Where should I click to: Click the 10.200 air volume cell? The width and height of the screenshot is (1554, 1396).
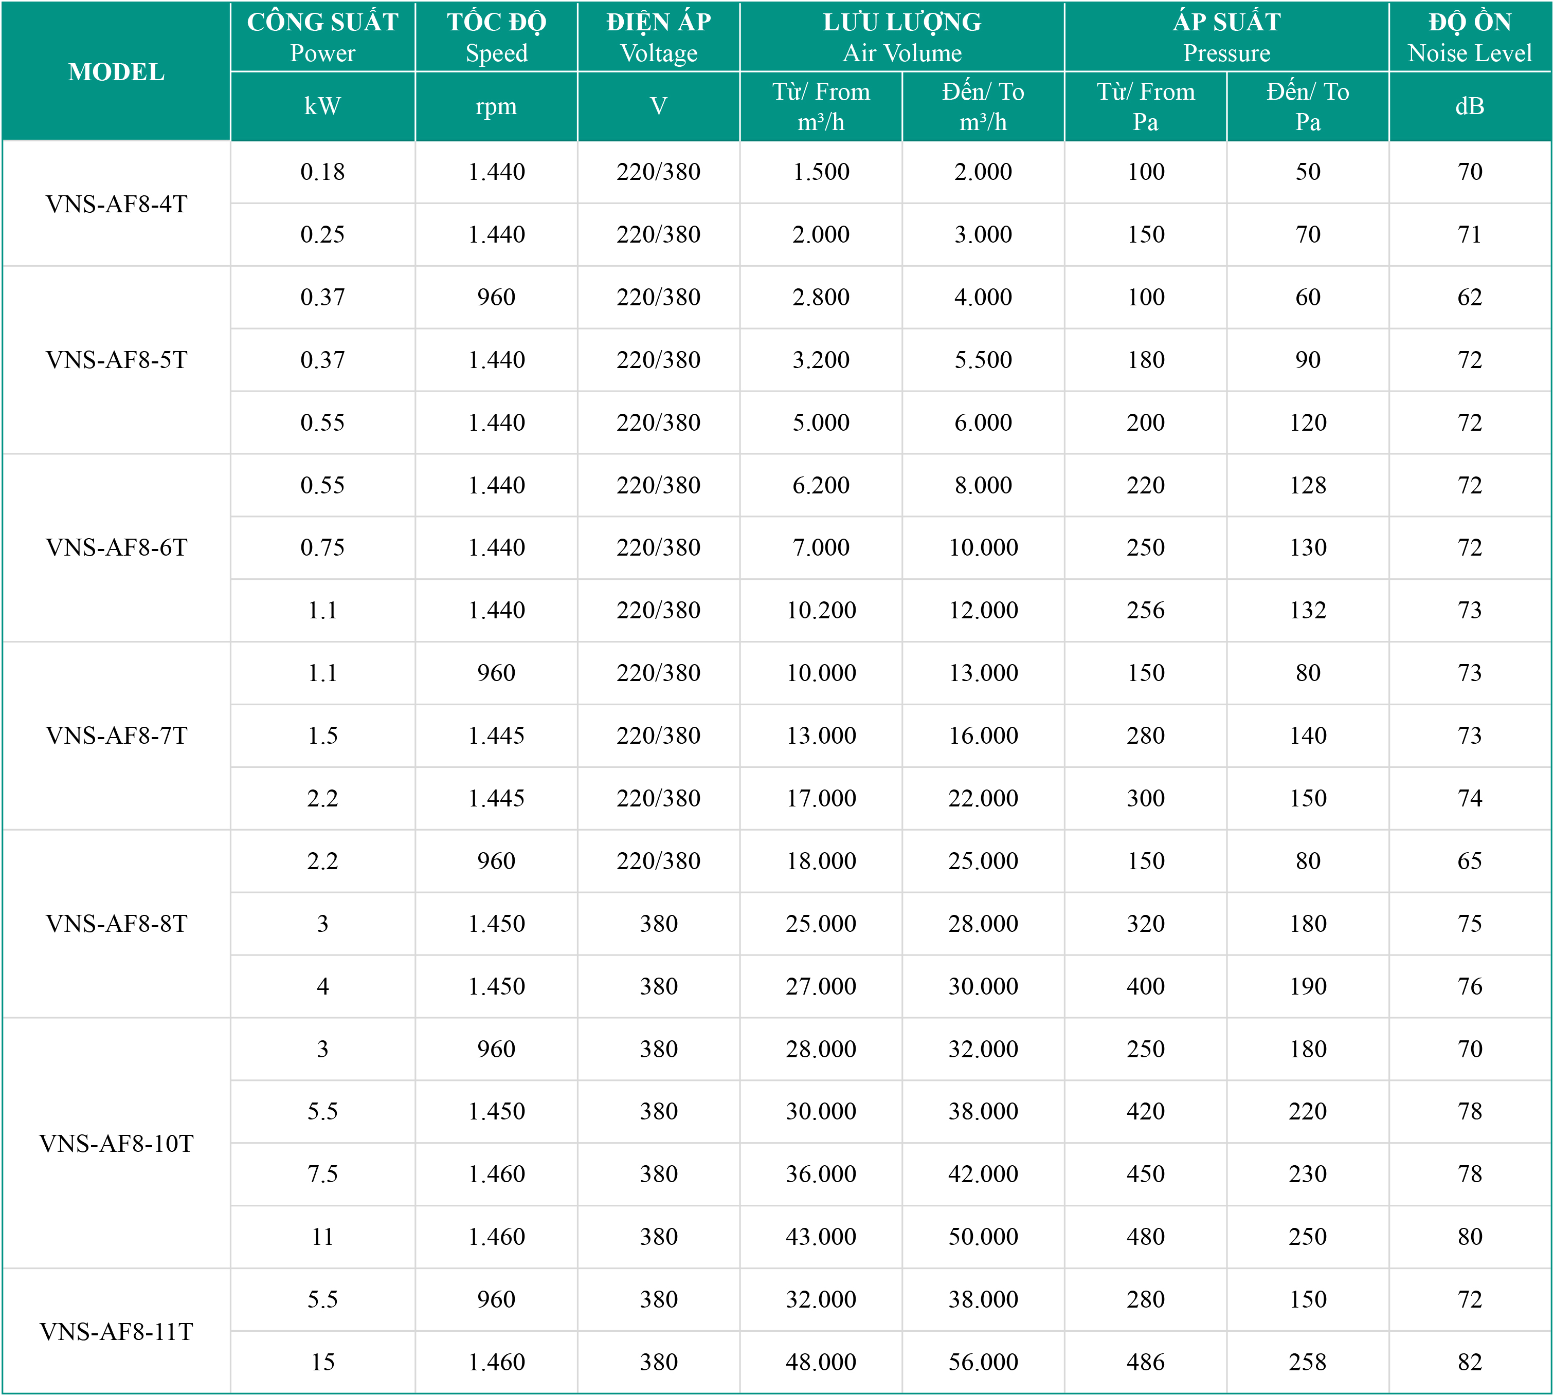(821, 611)
